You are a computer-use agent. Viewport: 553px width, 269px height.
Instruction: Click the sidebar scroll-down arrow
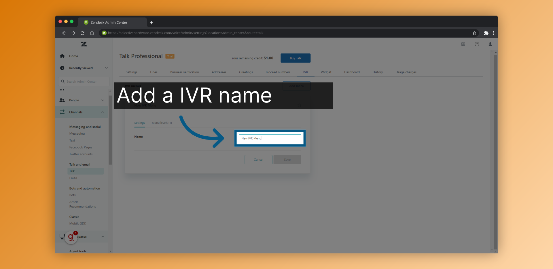(110, 251)
